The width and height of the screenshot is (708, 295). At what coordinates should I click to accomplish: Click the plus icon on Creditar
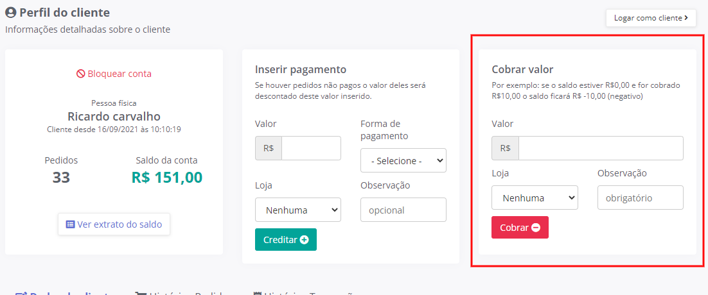pyautogui.click(x=305, y=240)
